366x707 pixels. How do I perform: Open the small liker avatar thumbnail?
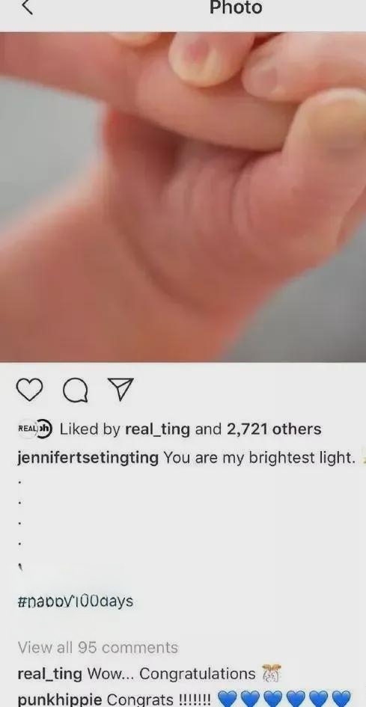click(35, 429)
